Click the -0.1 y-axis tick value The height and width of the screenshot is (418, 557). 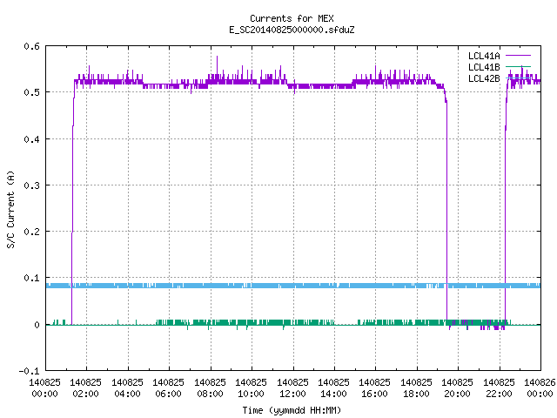click(x=29, y=371)
